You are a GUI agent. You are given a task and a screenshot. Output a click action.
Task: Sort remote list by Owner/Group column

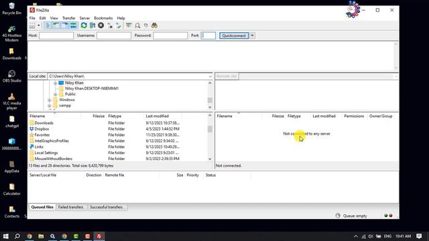(381, 116)
